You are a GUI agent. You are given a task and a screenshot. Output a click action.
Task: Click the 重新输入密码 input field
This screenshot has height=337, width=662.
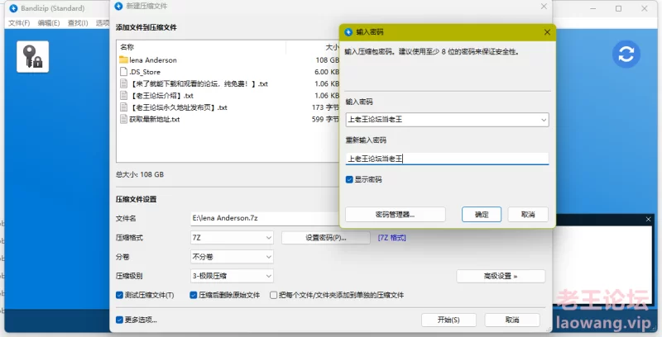(447, 159)
